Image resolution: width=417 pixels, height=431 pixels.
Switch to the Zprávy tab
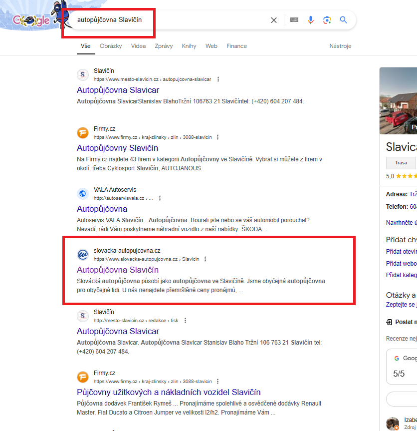pyautogui.click(x=164, y=46)
